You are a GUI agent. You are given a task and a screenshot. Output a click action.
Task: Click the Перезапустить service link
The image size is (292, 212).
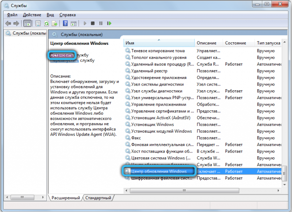(x=65, y=60)
